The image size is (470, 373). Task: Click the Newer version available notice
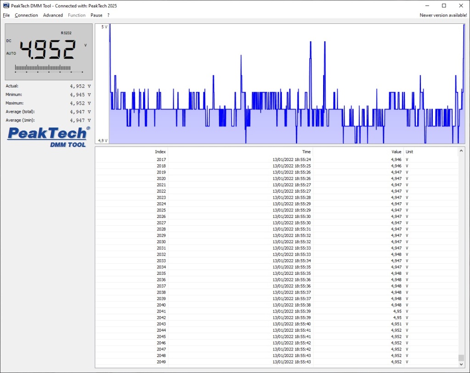click(443, 15)
